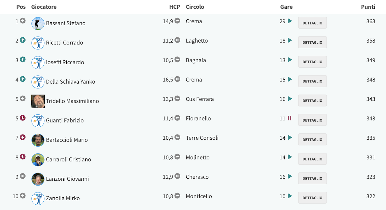Image resolution: width=386 pixels, height=210 pixels.
Task: Open Tridello Massimiliano's profile photo
Action: (x=38, y=101)
